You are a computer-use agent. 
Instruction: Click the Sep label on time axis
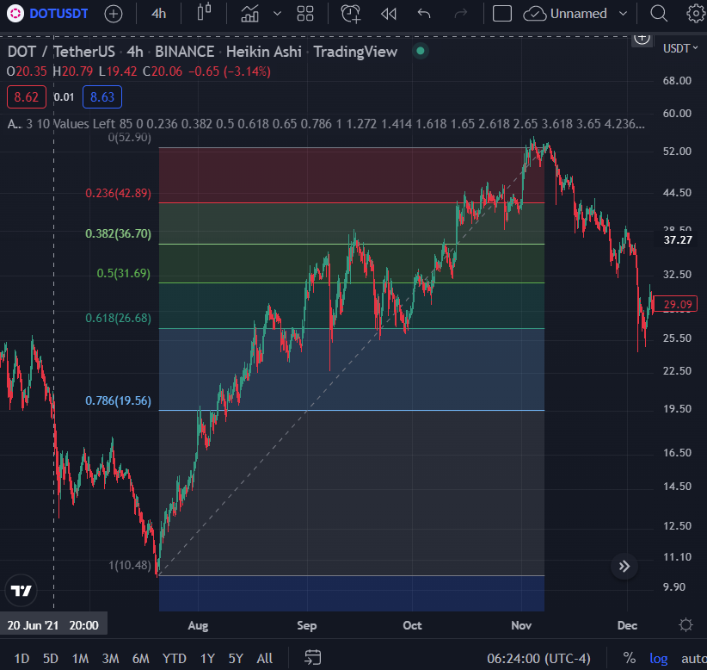(x=306, y=626)
